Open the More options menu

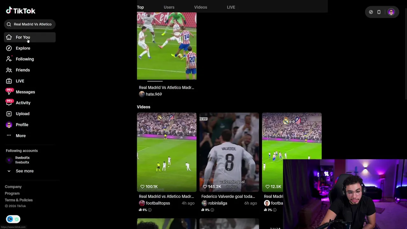point(21,135)
